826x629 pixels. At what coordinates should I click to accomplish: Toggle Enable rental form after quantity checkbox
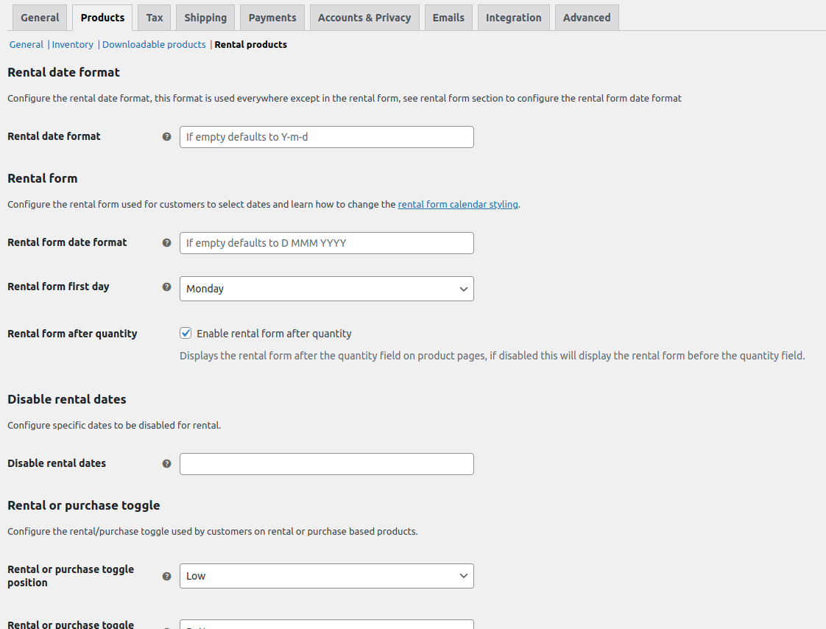186,333
